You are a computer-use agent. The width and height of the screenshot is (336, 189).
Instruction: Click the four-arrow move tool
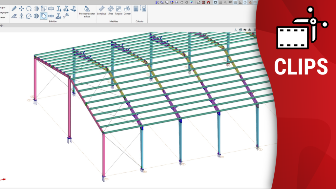click(x=22, y=9)
